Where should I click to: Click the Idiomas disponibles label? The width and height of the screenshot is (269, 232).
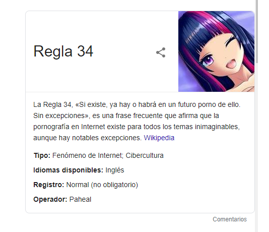click(69, 170)
